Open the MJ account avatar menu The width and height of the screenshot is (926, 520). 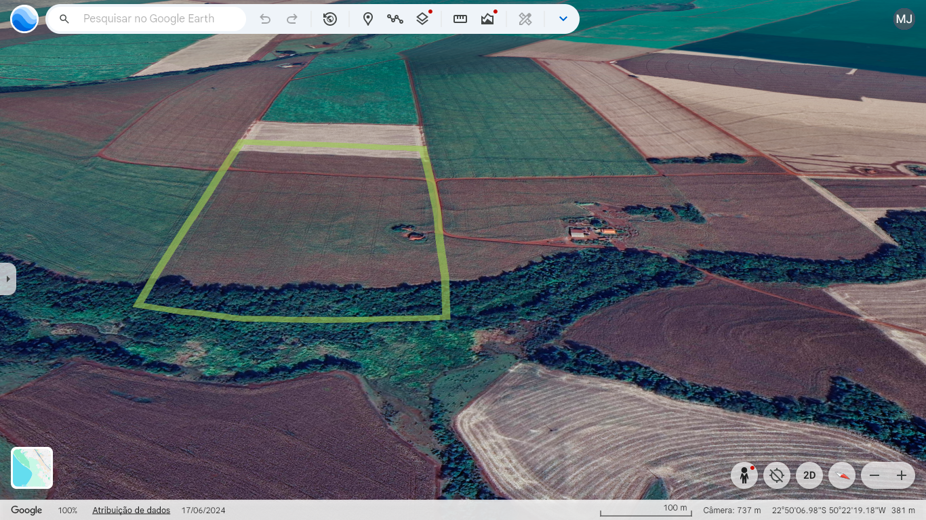pyautogui.click(x=904, y=19)
